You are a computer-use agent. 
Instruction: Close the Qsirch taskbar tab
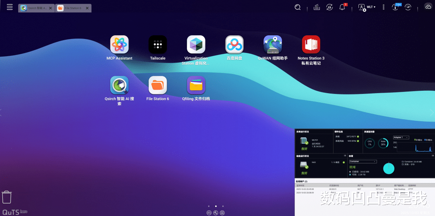(50, 8)
